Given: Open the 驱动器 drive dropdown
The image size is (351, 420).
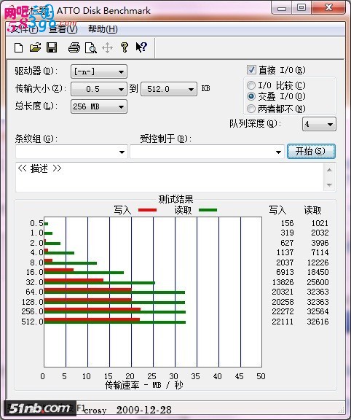Looking at the screenshot, I should coord(99,71).
